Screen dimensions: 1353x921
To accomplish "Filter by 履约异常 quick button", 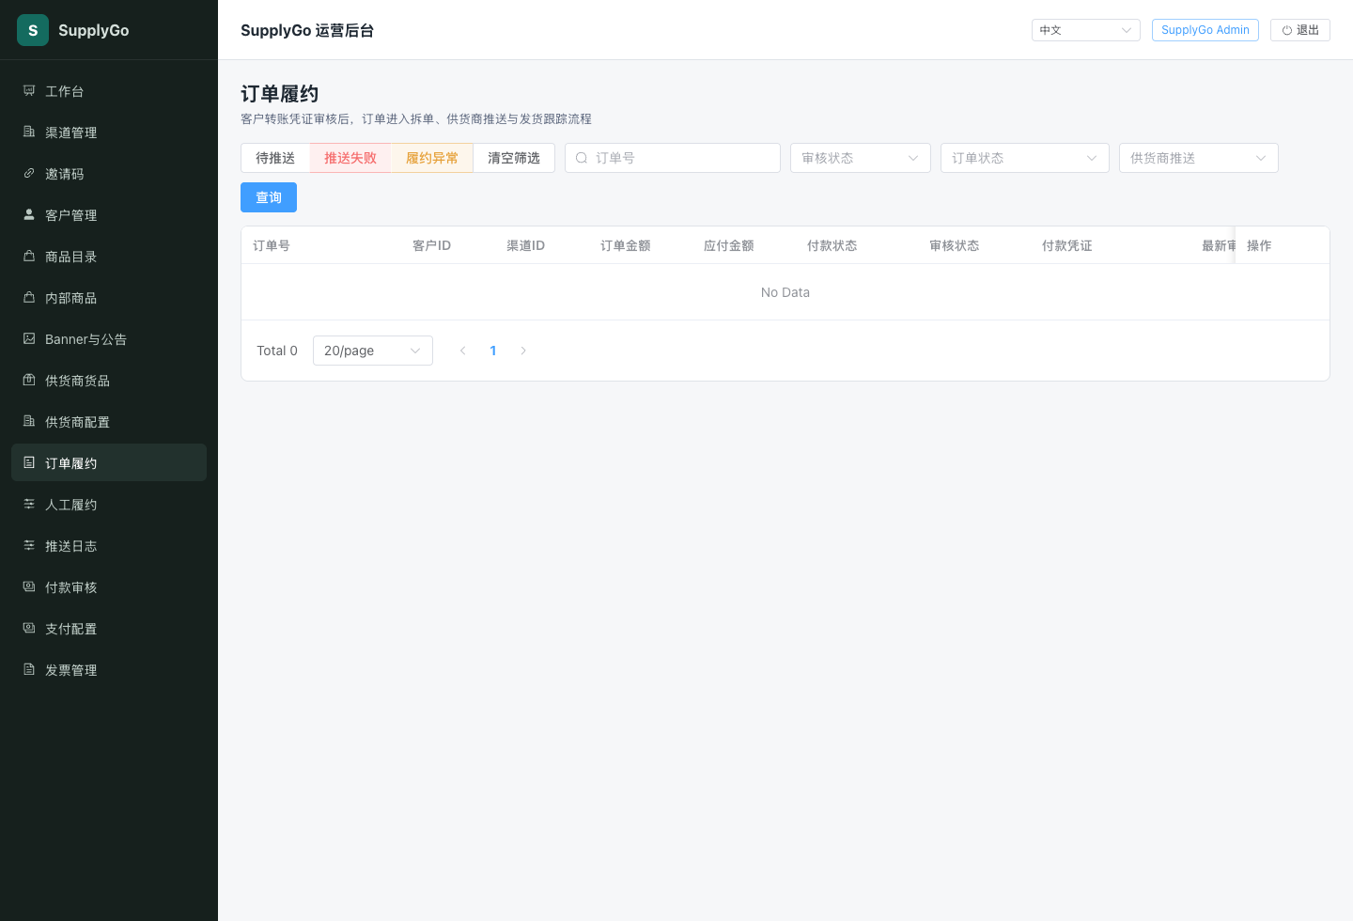I will click(432, 158).
